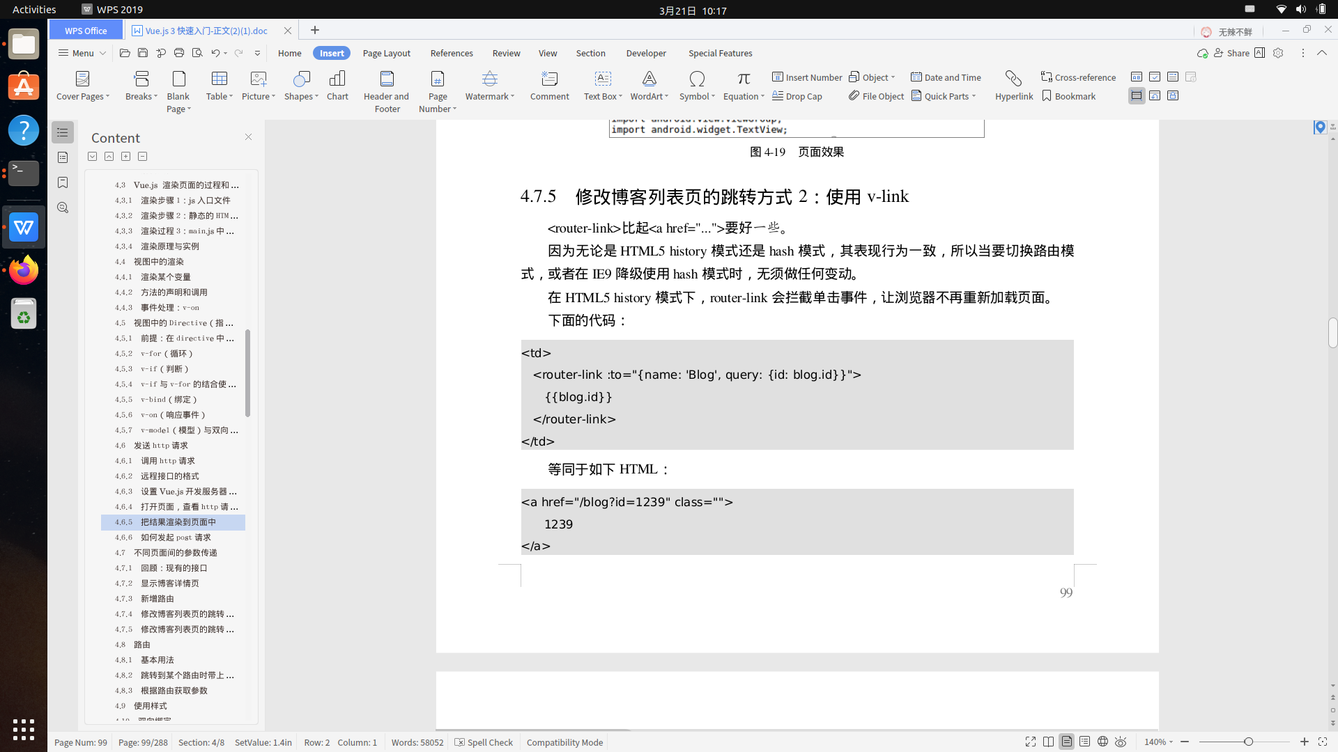Screen dimensions: 1338x752
Task: Insert a Chart from the ribbon
Action: tap(337, 79)
